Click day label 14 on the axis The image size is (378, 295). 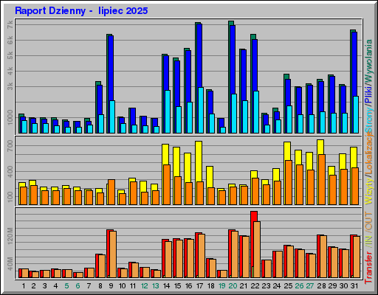pyautogui.click(x=166, y=286)
